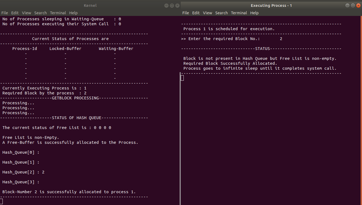The image size is (362, 205).
Task: Click the minimize icon on Executing Process - 1
Action: tap(347, 5)
